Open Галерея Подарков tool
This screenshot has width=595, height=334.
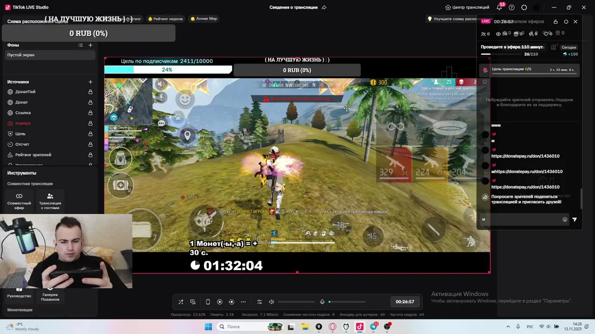point(50,296)
